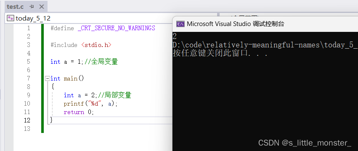Close the test.c tab
Image resolution: width=358 pixels, height=151 pixels.
tap(42, 7)
